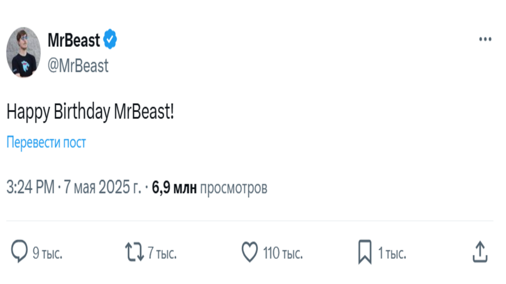Click the repost arrows icon
Viewport: 506px width, 284px height.
pyautogui.click(x=135, y=252)
